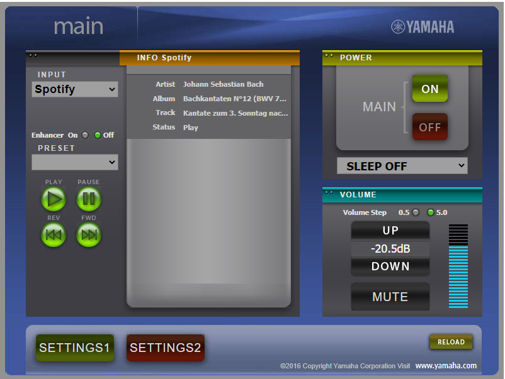Turn Enhancer On radio button
The height and width of the screenshot is (379, 505).
[85, 135]
